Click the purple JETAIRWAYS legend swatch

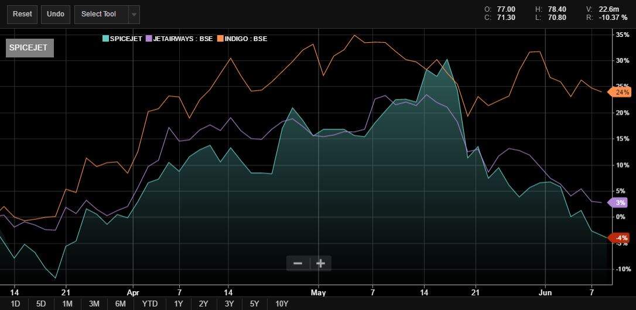[x=149, y=39]
